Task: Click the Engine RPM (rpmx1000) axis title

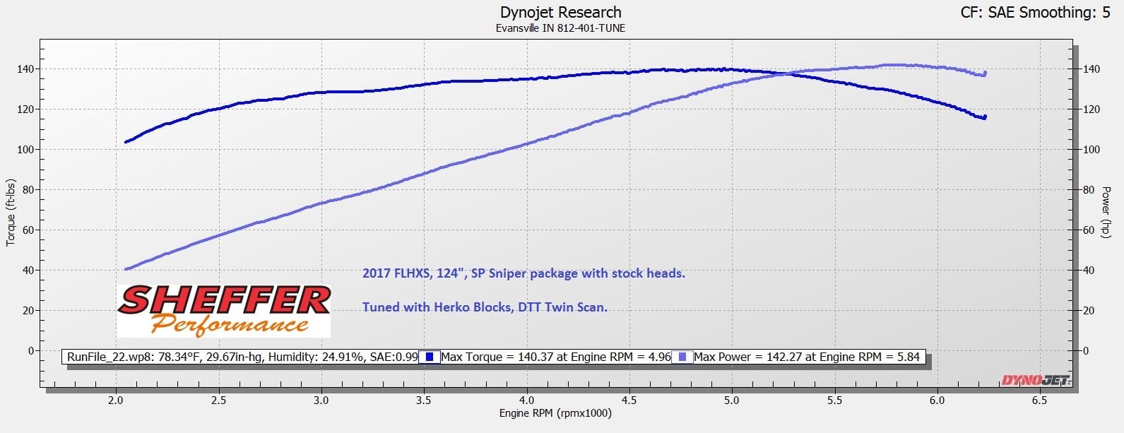Action: coord(555,413)
